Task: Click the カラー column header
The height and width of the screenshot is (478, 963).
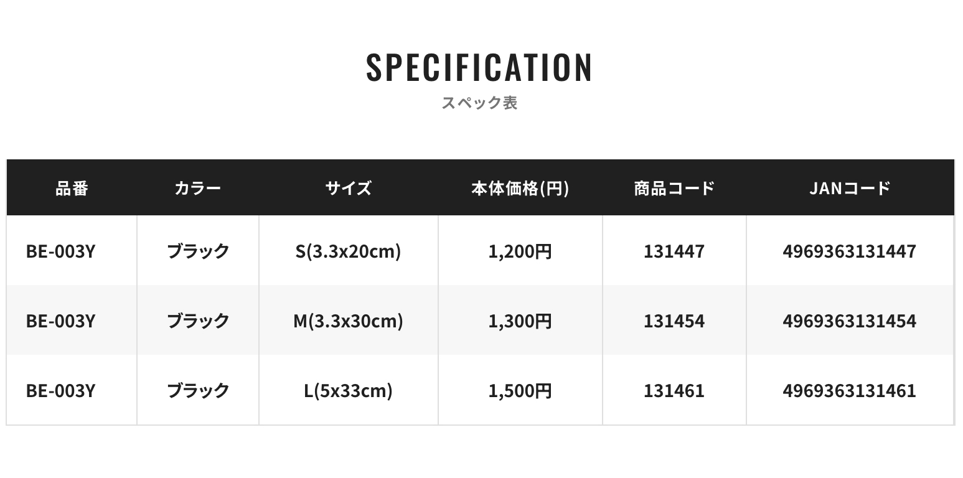Action: [x=198, y=188]
